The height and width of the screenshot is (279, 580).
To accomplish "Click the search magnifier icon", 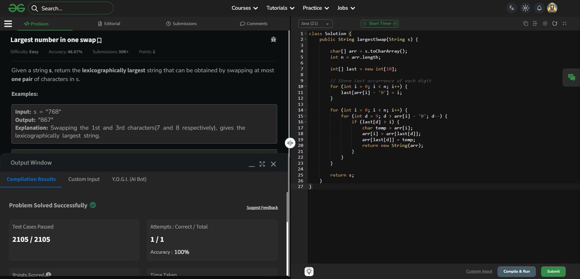I will pos(35,8).
